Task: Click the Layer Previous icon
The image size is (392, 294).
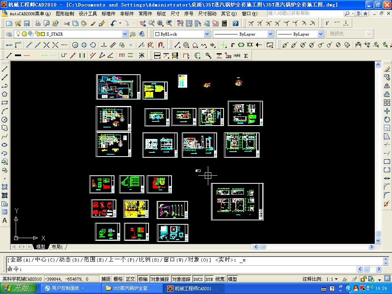Action: (142, 34)
